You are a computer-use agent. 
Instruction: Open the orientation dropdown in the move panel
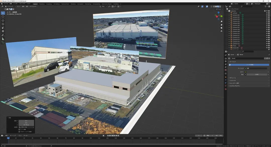click(x=26, y=127)
